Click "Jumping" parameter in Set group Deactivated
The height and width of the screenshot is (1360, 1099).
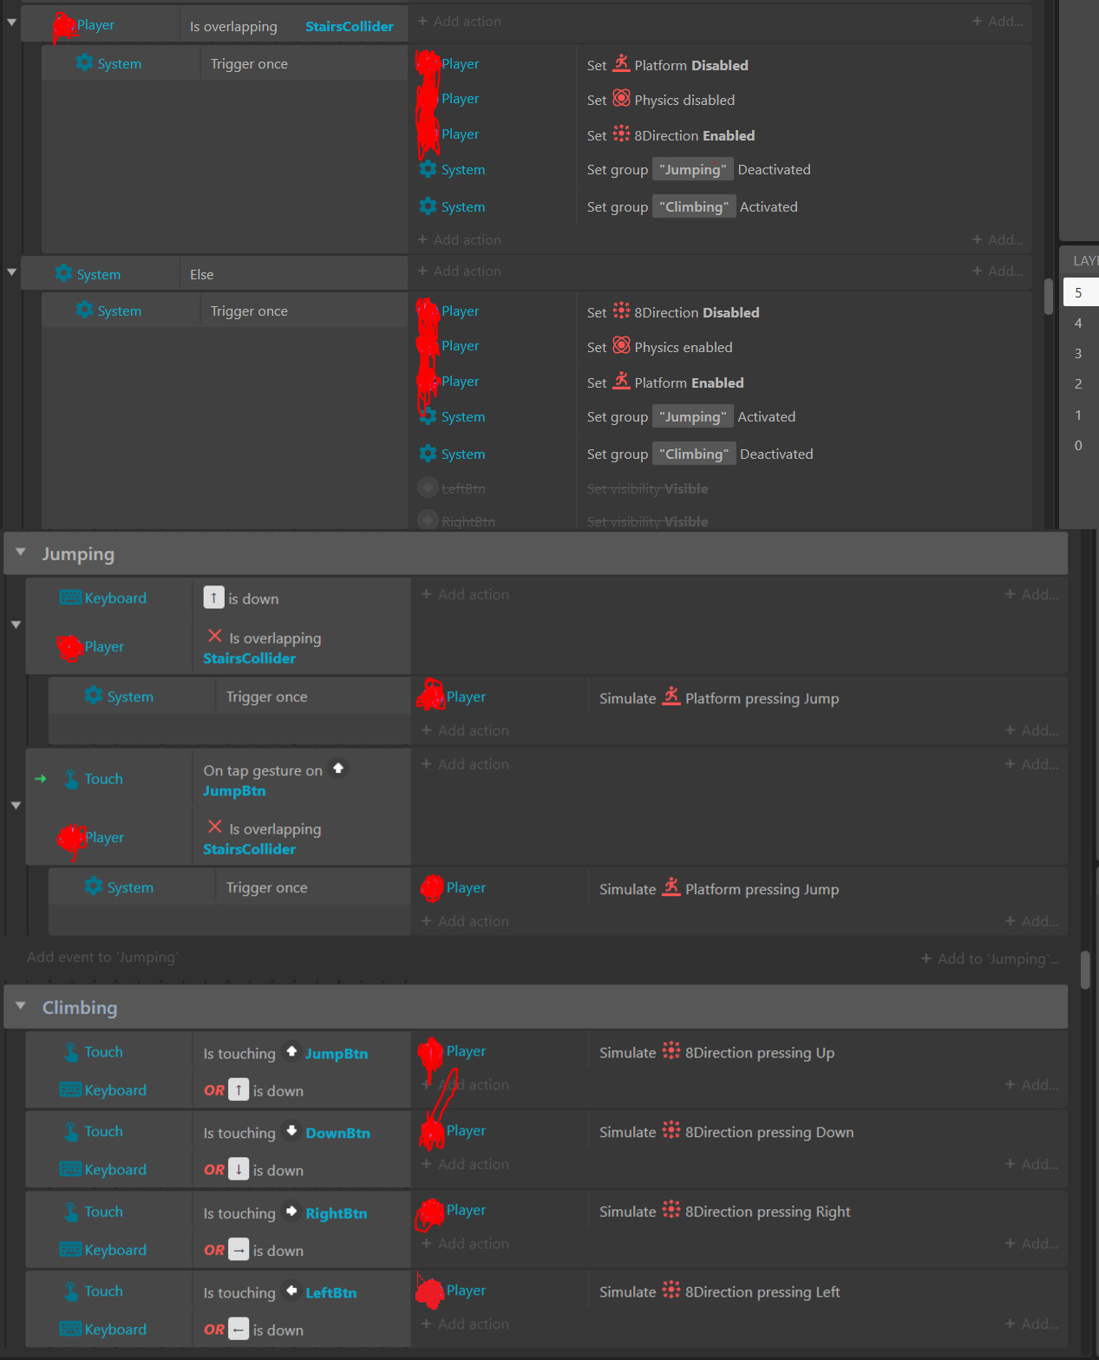coord(692,169)
